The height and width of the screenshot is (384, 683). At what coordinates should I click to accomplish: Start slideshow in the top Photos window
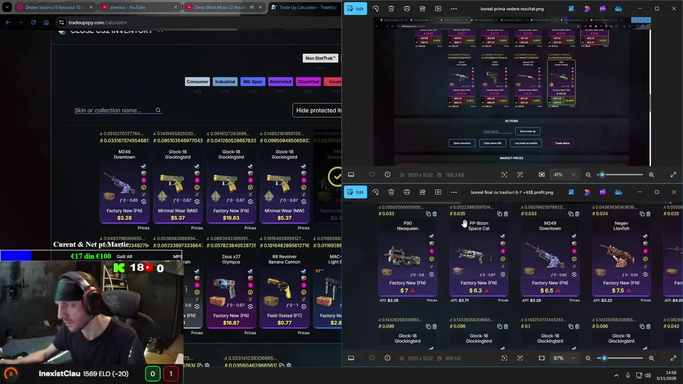click(x=438, y=9)
